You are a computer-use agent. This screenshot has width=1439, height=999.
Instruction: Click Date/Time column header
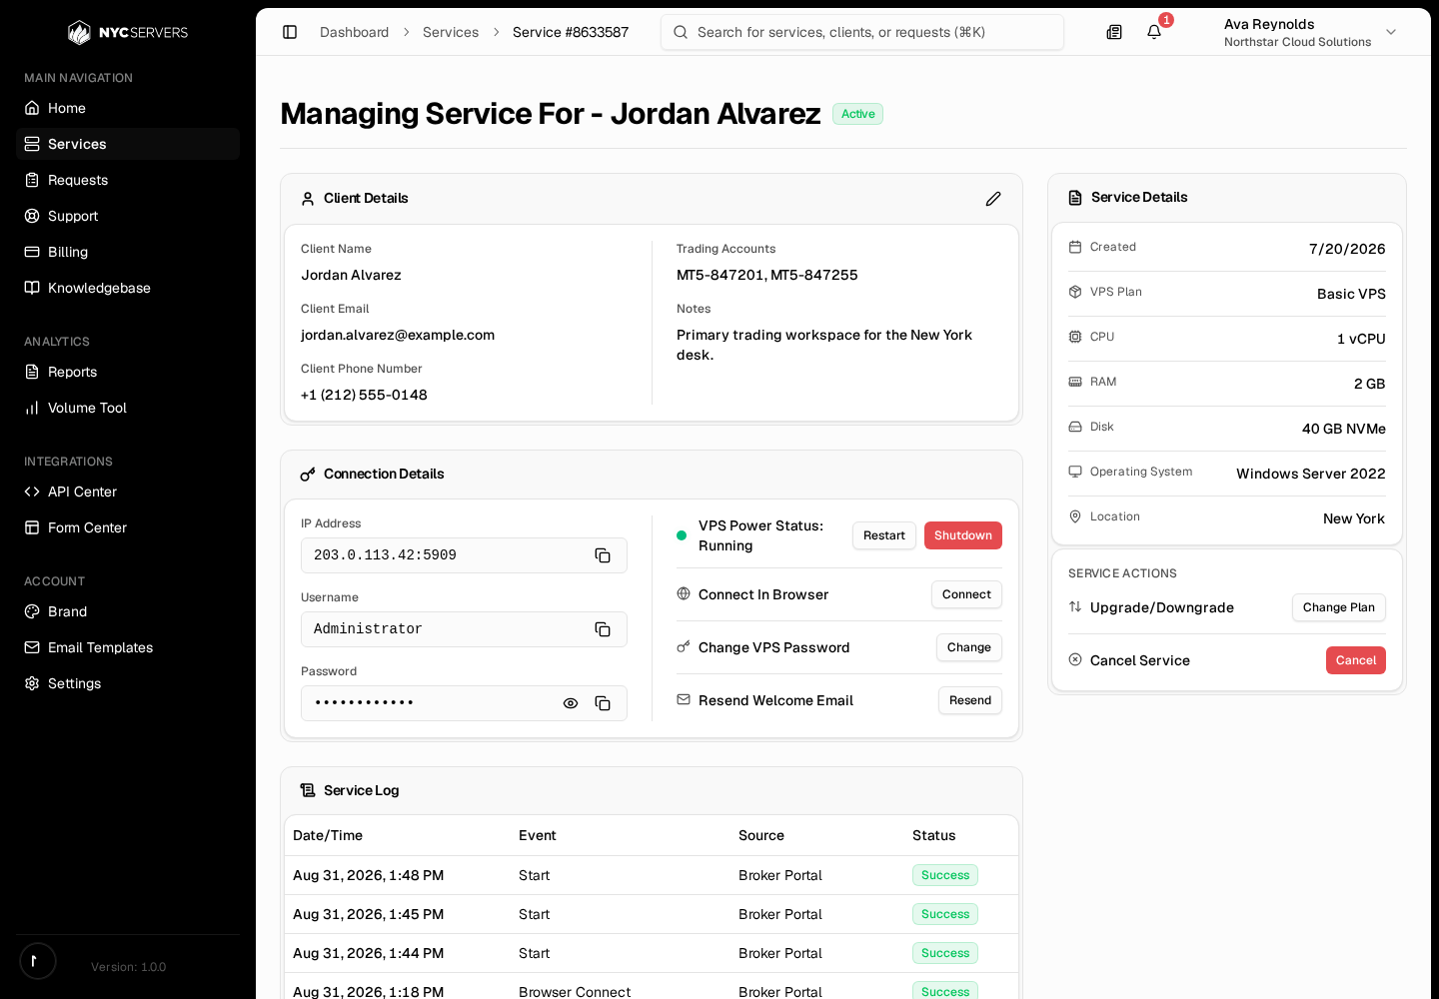(x=328, y=835)
